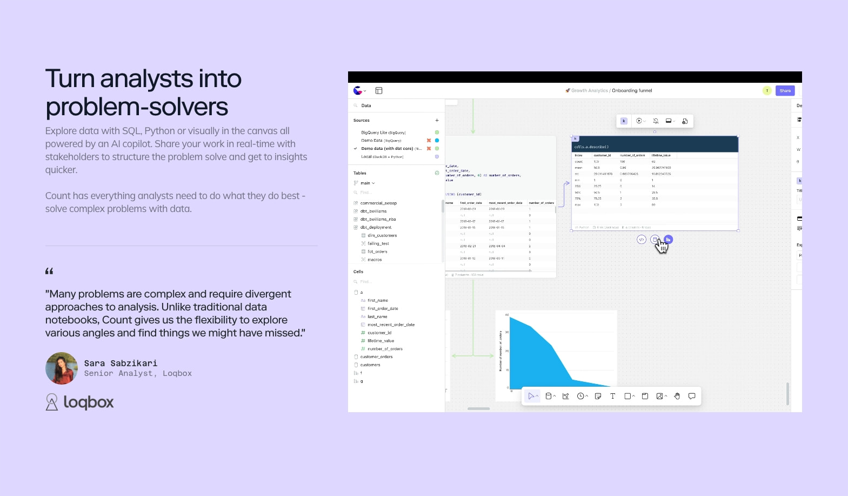The image size is (848, 496).
Task: Click dbt icon beside Demo Data (BigQuery)
Action: 429,141
